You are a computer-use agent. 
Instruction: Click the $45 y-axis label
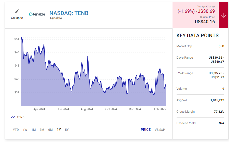(x=17, y=66)
